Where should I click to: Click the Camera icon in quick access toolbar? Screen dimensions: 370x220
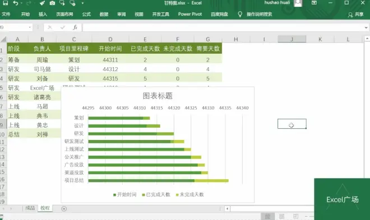pyautogui.click(x=52, y=3)
